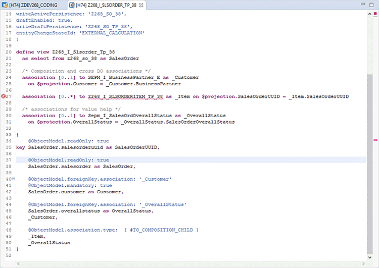This screenshot has width=379, height=268.
Task: Click 'SEPM_I_BusinessPartner_E' on line 24
Action: point(124,78)
